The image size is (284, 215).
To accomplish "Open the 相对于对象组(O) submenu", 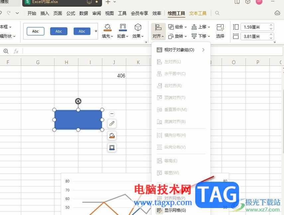I will coord(181,50).
